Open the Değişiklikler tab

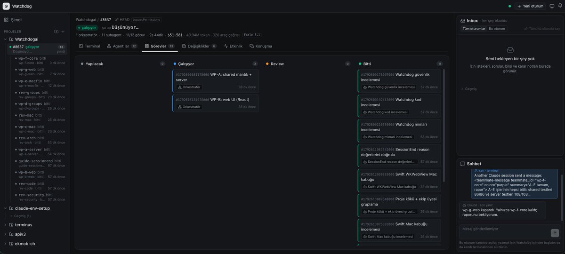tap(199, 46)
